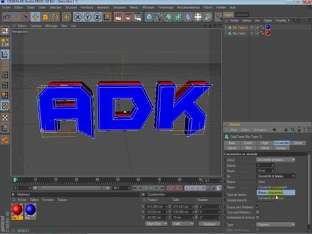Open the render to picture viewer icon

tap(128, 17)
